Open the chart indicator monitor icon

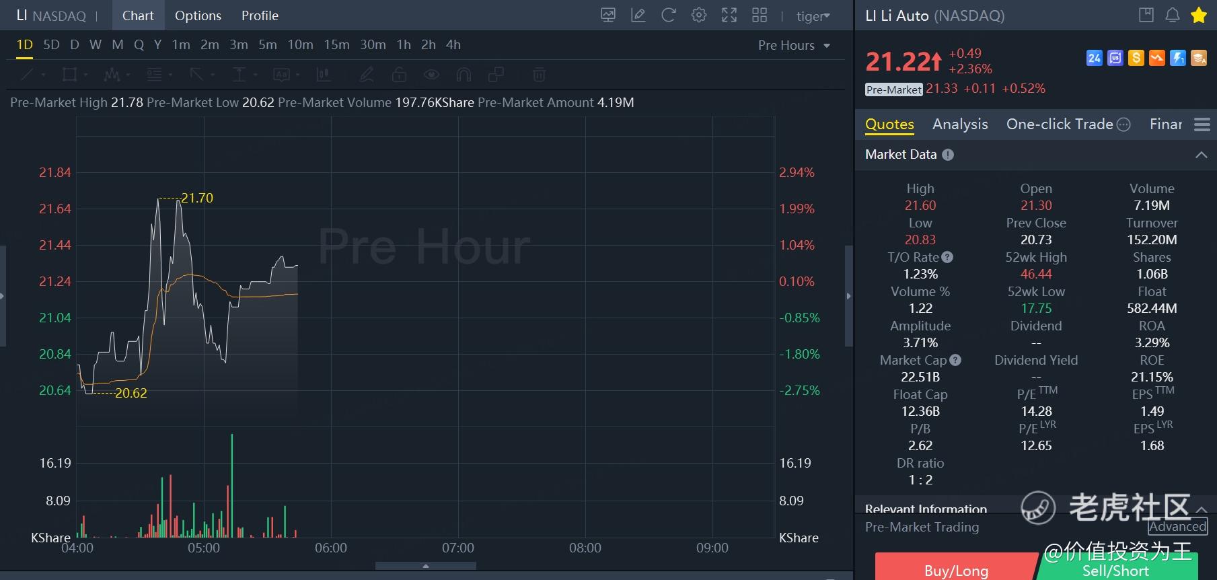pyautogui.click(x=608, y=15)
